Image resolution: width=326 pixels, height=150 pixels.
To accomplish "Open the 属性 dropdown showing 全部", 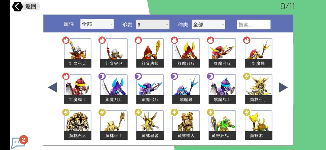I will tap(97, 24).
